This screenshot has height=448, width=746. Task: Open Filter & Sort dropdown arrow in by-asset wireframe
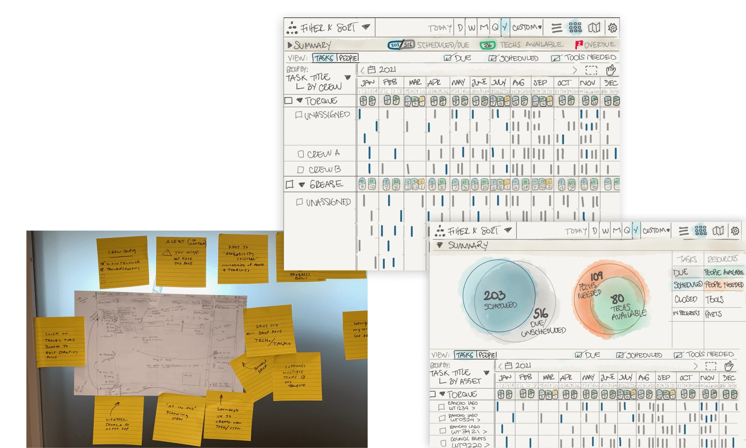508,230
